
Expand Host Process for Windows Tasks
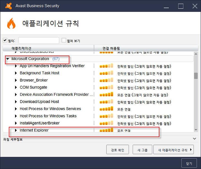pyautogui.click(x=16, y=116)
